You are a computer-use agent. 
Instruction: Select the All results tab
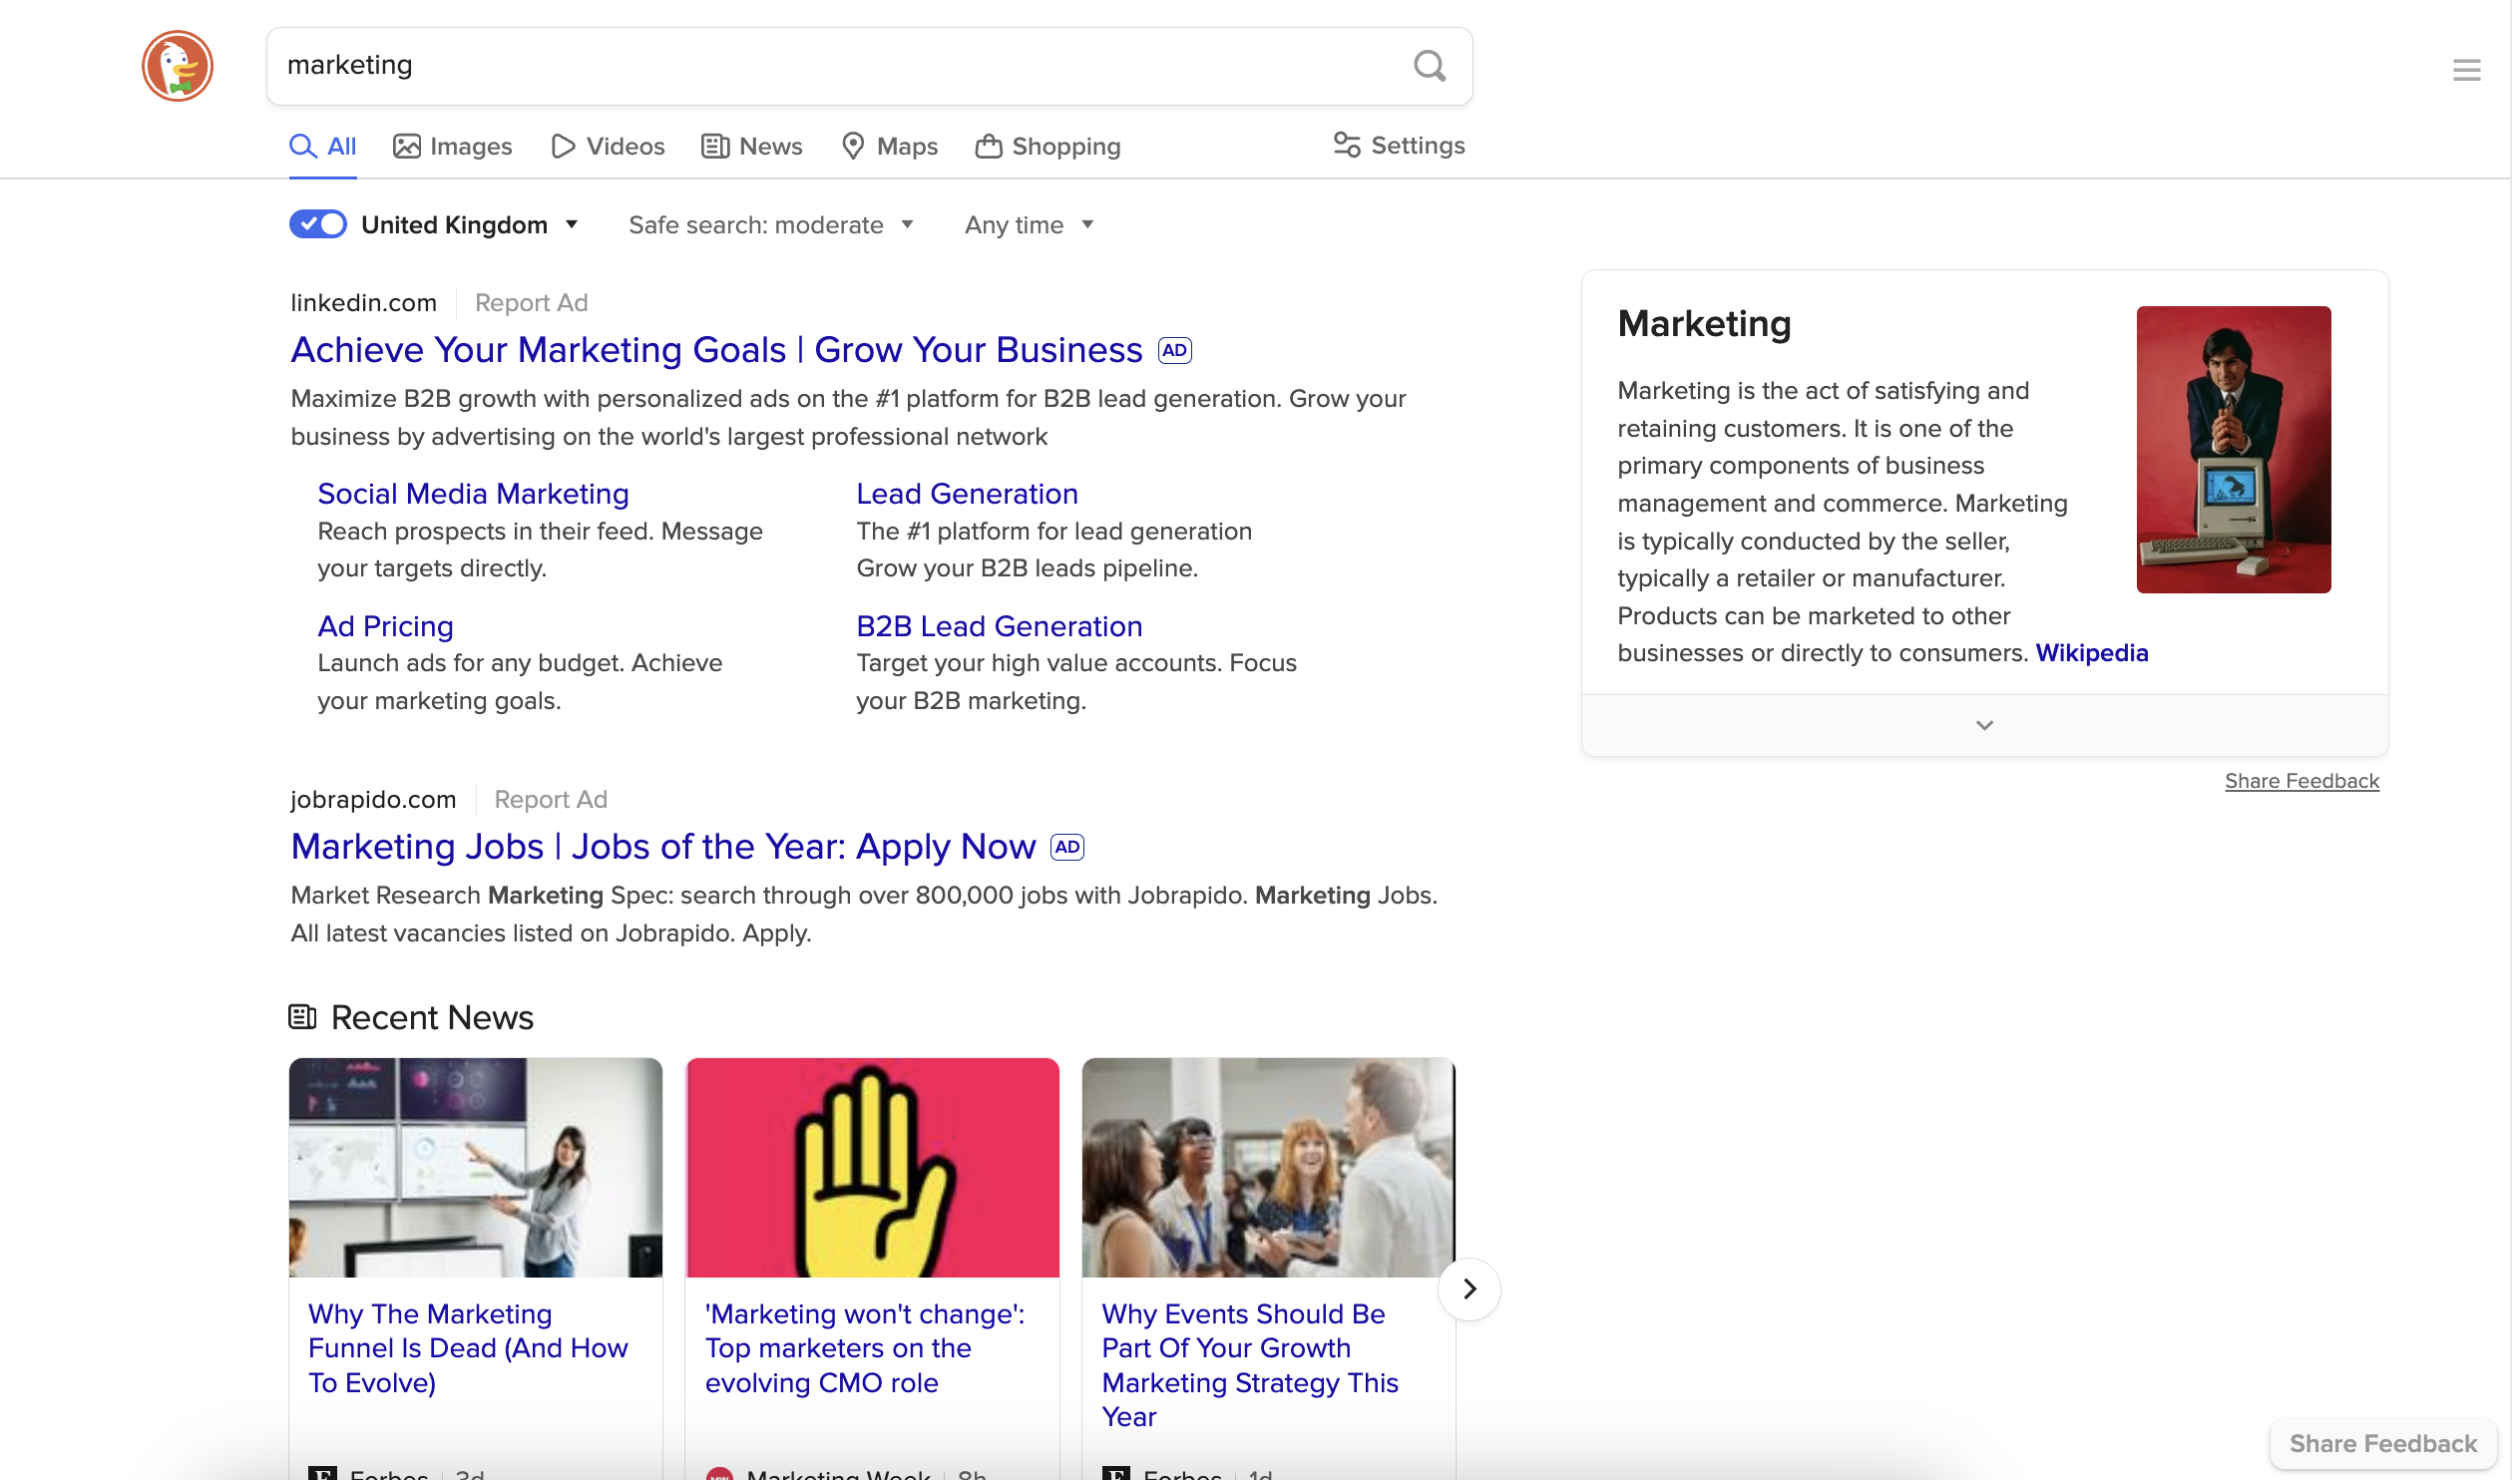pyautogui.click(x=322, y=147)
